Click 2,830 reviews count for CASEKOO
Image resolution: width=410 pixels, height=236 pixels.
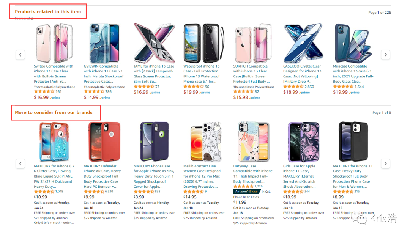click(x=309, y=87)
